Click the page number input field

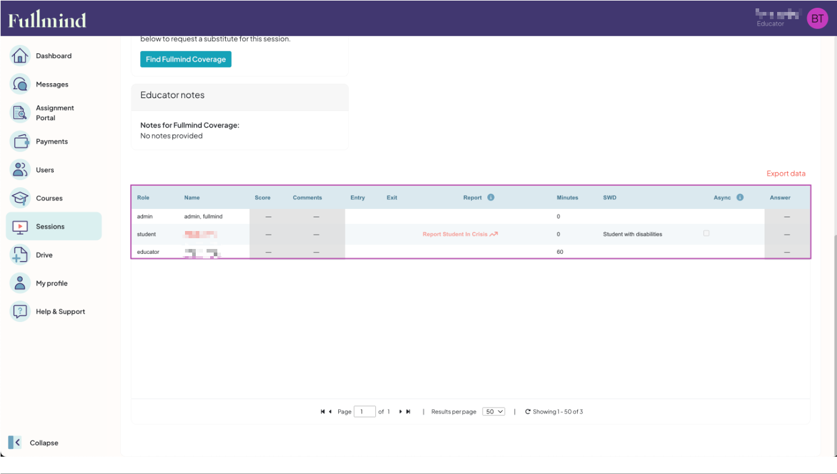tap(365, 411)
